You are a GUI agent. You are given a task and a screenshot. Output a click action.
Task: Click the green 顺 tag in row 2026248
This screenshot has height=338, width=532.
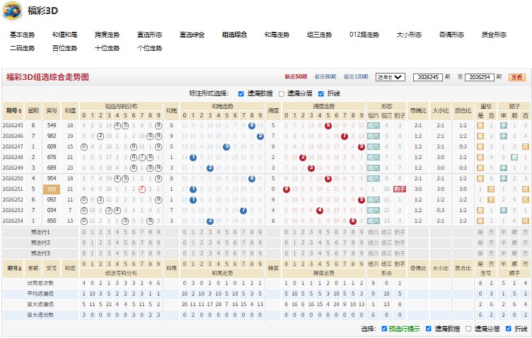point(515,157)
